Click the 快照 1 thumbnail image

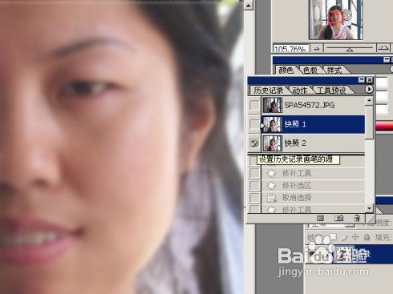point(273,124)
